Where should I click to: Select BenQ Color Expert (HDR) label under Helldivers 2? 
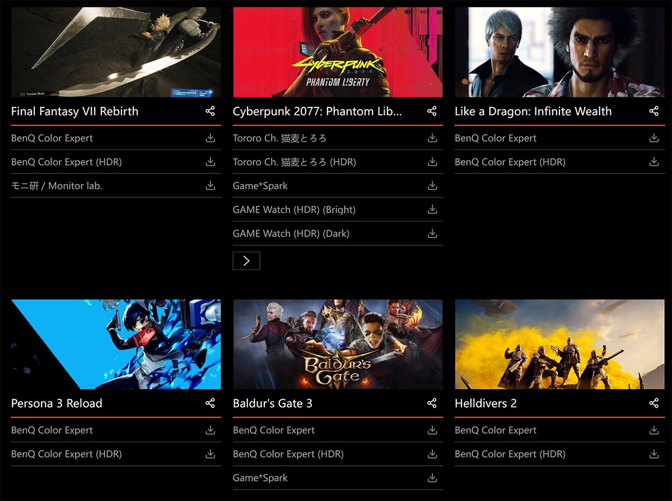[510, 454]
